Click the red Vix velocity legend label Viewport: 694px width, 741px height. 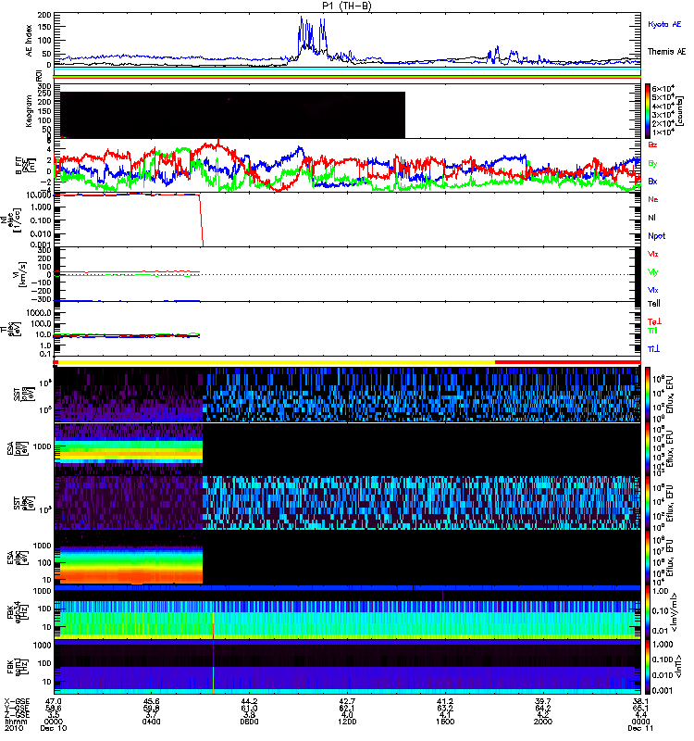pyautogui.click(x=652, y=254)
